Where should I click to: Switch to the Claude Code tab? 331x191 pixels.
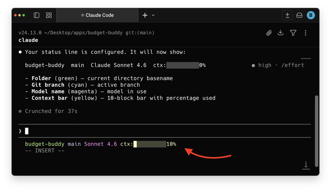coord(97,15)
